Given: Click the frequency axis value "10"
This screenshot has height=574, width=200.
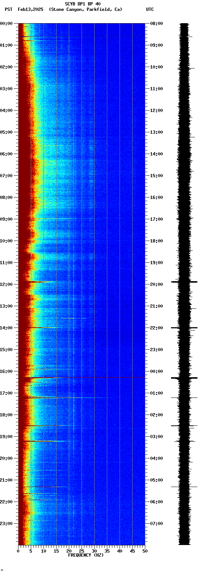Looking at the screenshot, I should 43,551.
